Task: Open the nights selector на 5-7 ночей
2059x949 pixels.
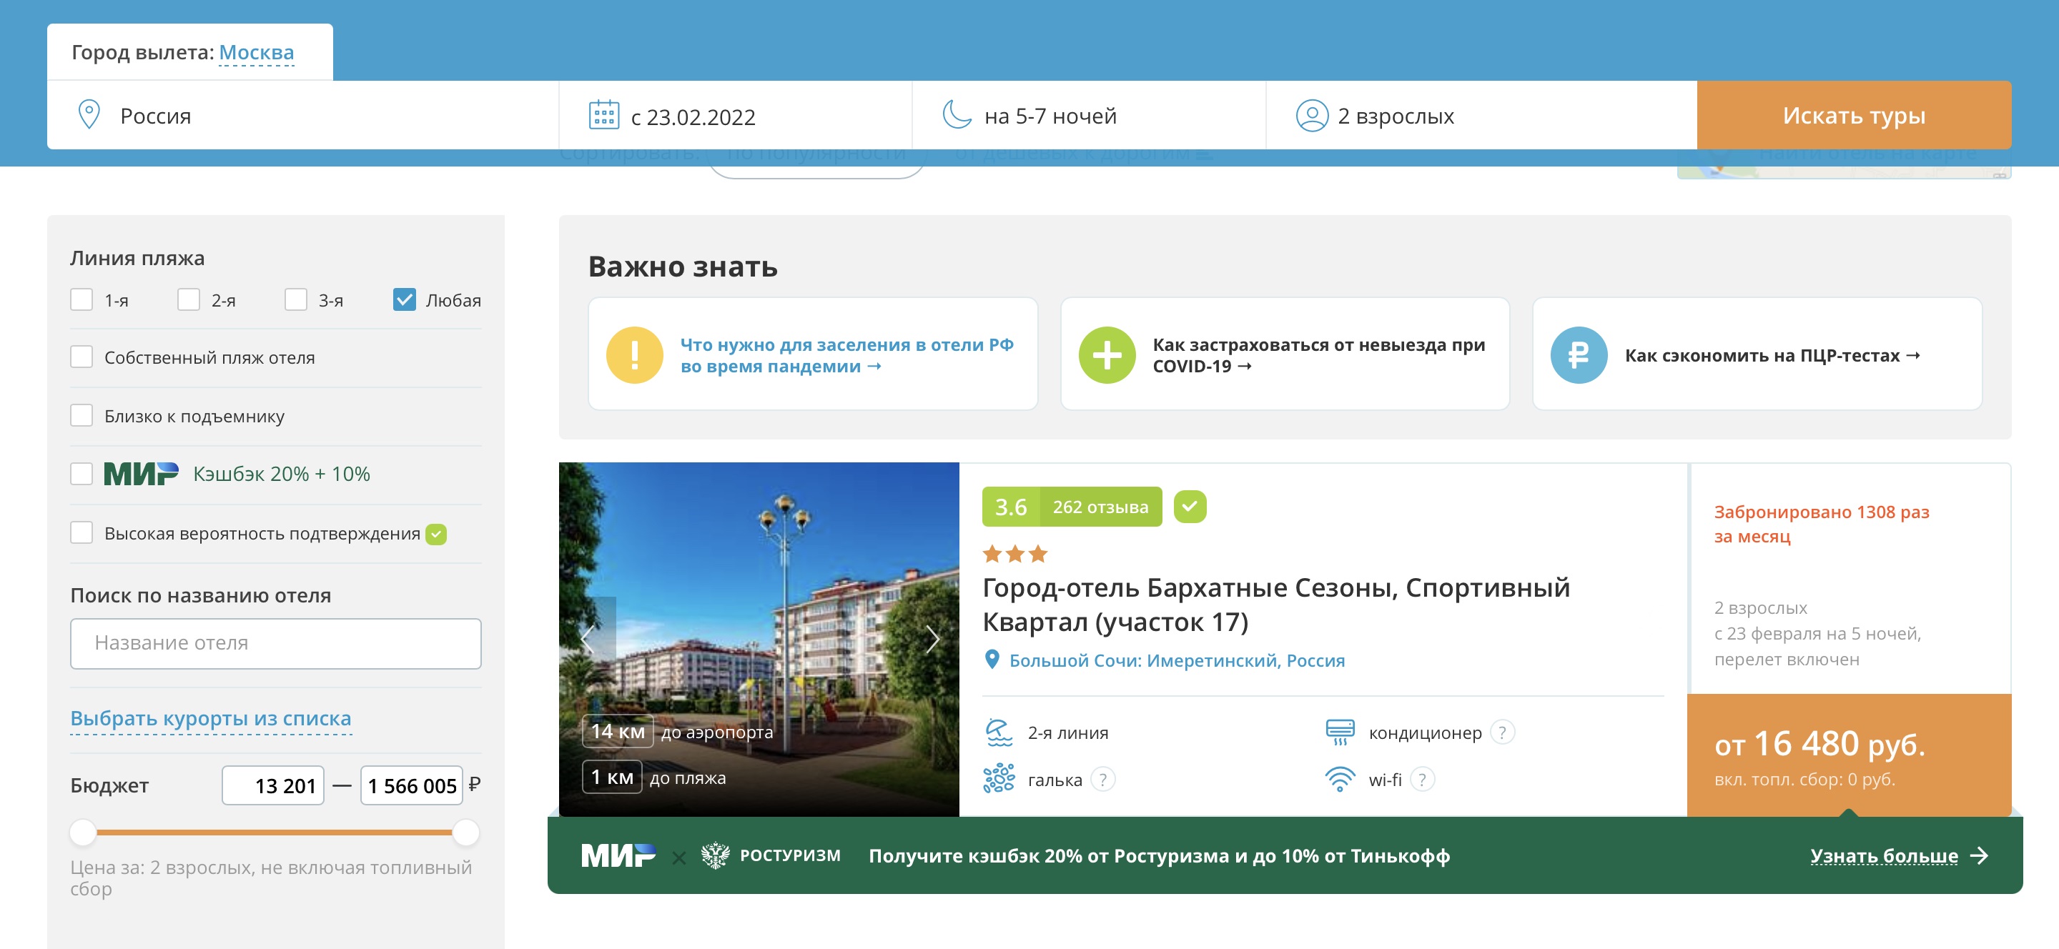Action: tap(1089, 115)
